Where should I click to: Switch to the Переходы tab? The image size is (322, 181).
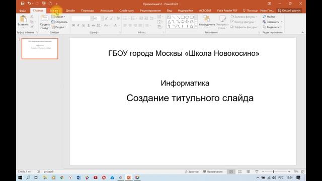[88, 11]
